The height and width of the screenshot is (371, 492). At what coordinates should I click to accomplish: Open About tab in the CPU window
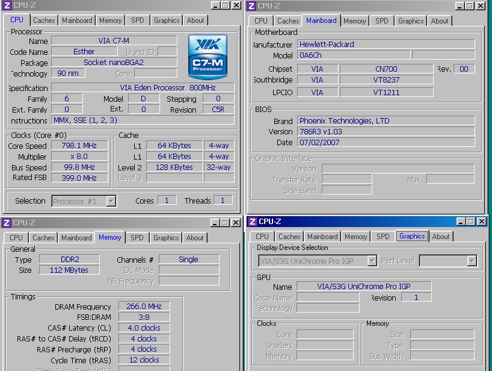point(195,20)
